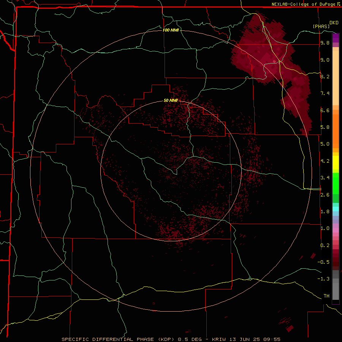Click the '[PHAS]' units label

click(x=321, y=26)
